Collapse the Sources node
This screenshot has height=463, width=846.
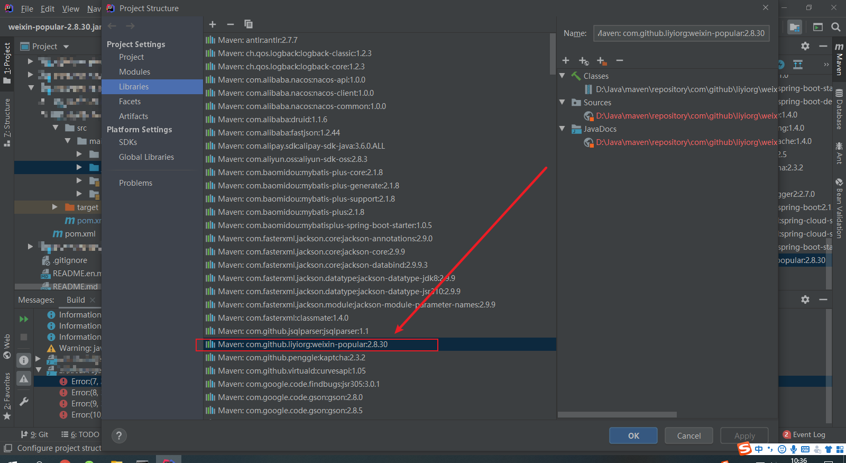[x=563, y=102]
